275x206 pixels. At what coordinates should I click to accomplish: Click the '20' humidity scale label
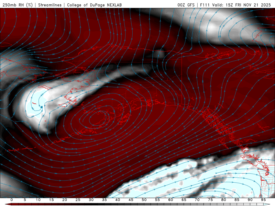65,200
